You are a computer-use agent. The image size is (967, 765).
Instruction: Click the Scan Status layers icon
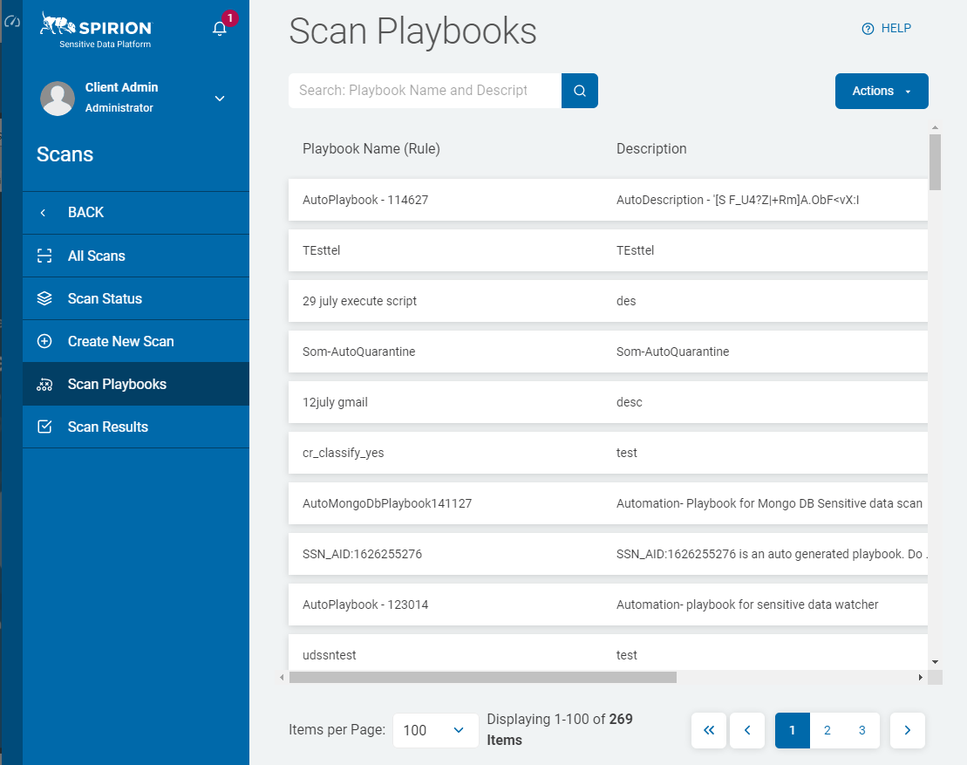coord(44,298)
